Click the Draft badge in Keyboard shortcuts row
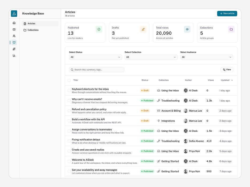250x187 pixels. [x=145, y=91]
